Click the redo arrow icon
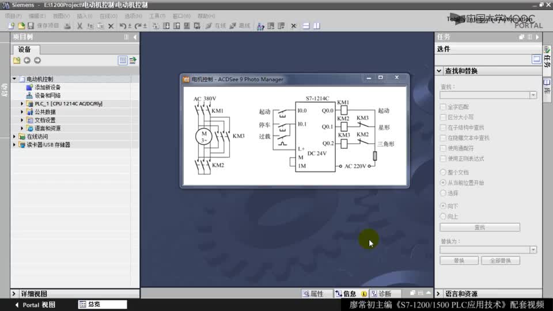Viewport: 553px width, 311px height. [x=138, y=26]
